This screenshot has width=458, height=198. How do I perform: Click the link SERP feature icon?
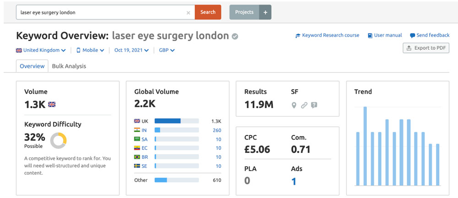point(304,105)
